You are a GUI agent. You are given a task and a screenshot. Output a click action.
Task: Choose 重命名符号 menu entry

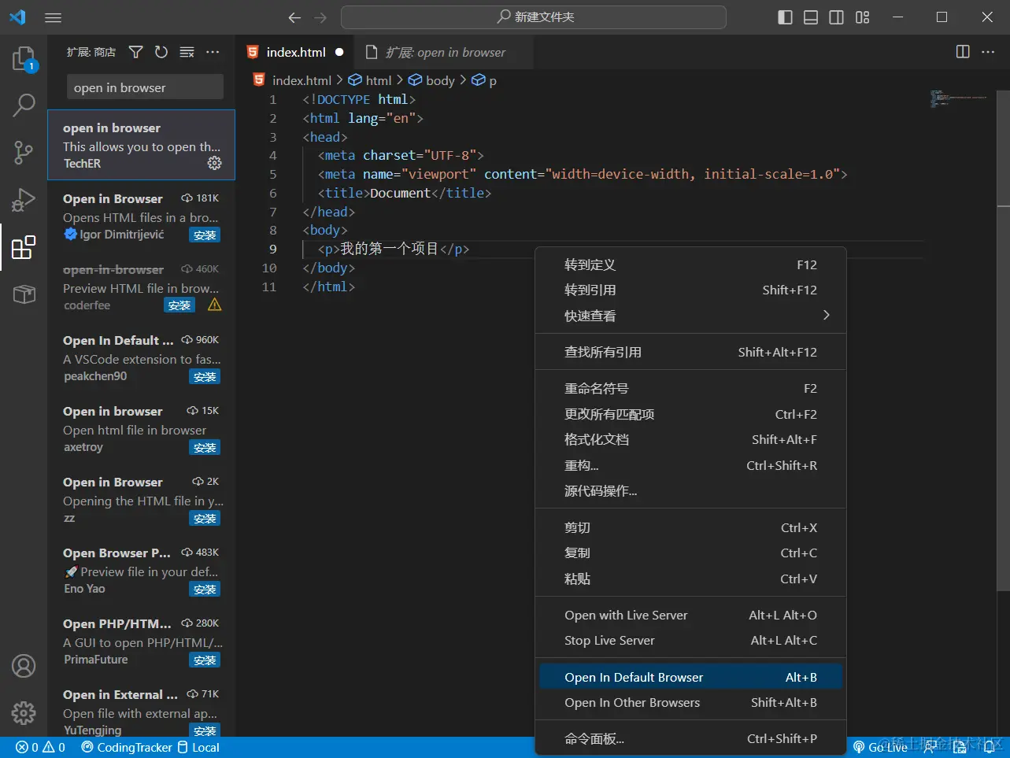tap(690, 388)
